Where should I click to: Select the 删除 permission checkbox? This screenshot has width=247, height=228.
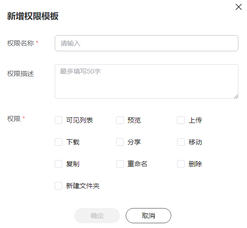[x=181, y=164]
